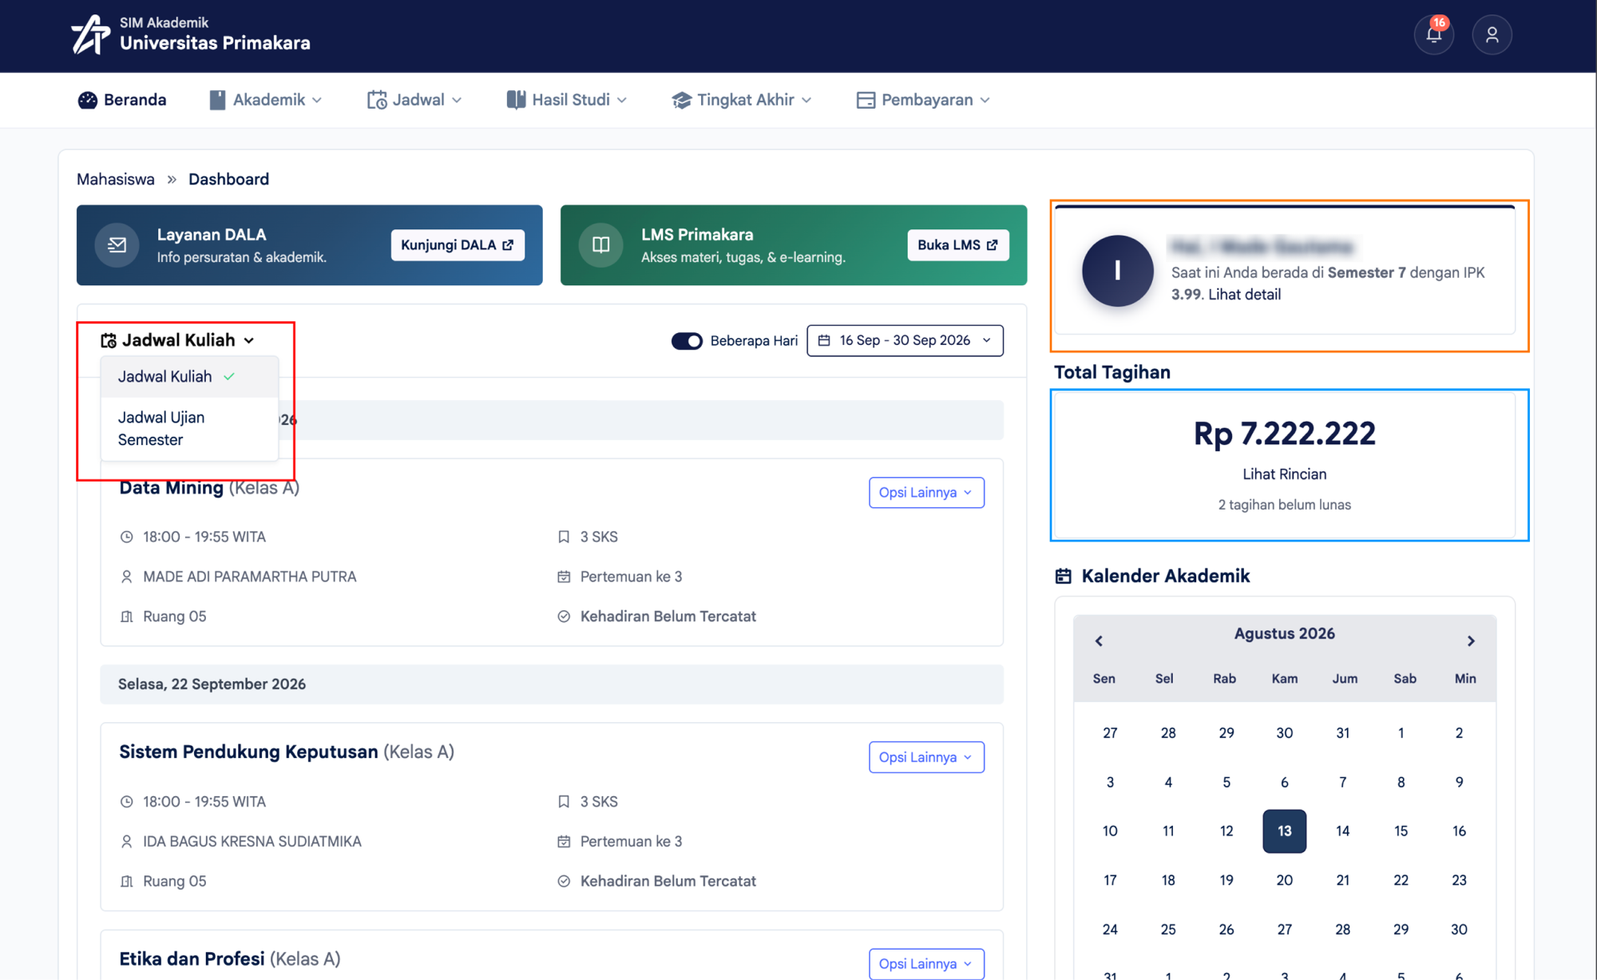
Task: Select calendar date 25
Action: pyautogui.click(x=1168, y=930)
